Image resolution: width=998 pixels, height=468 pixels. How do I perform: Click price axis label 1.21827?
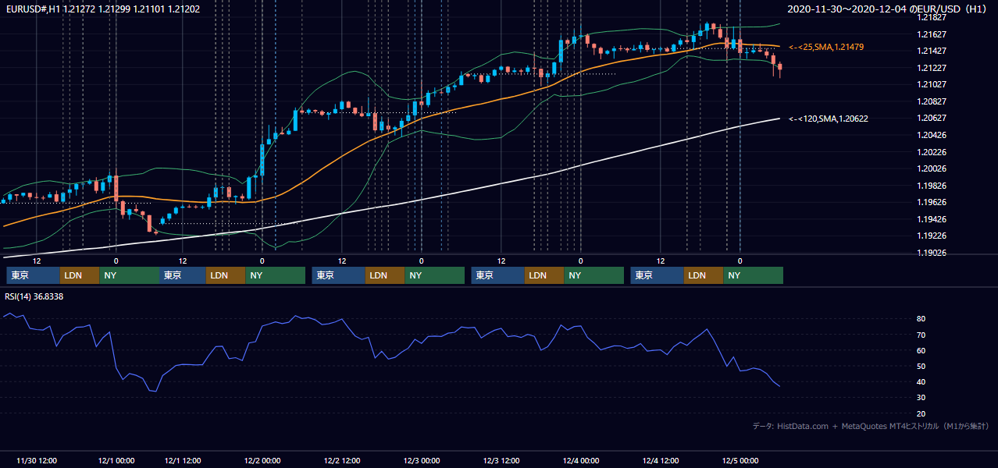(x=932, y=17)
